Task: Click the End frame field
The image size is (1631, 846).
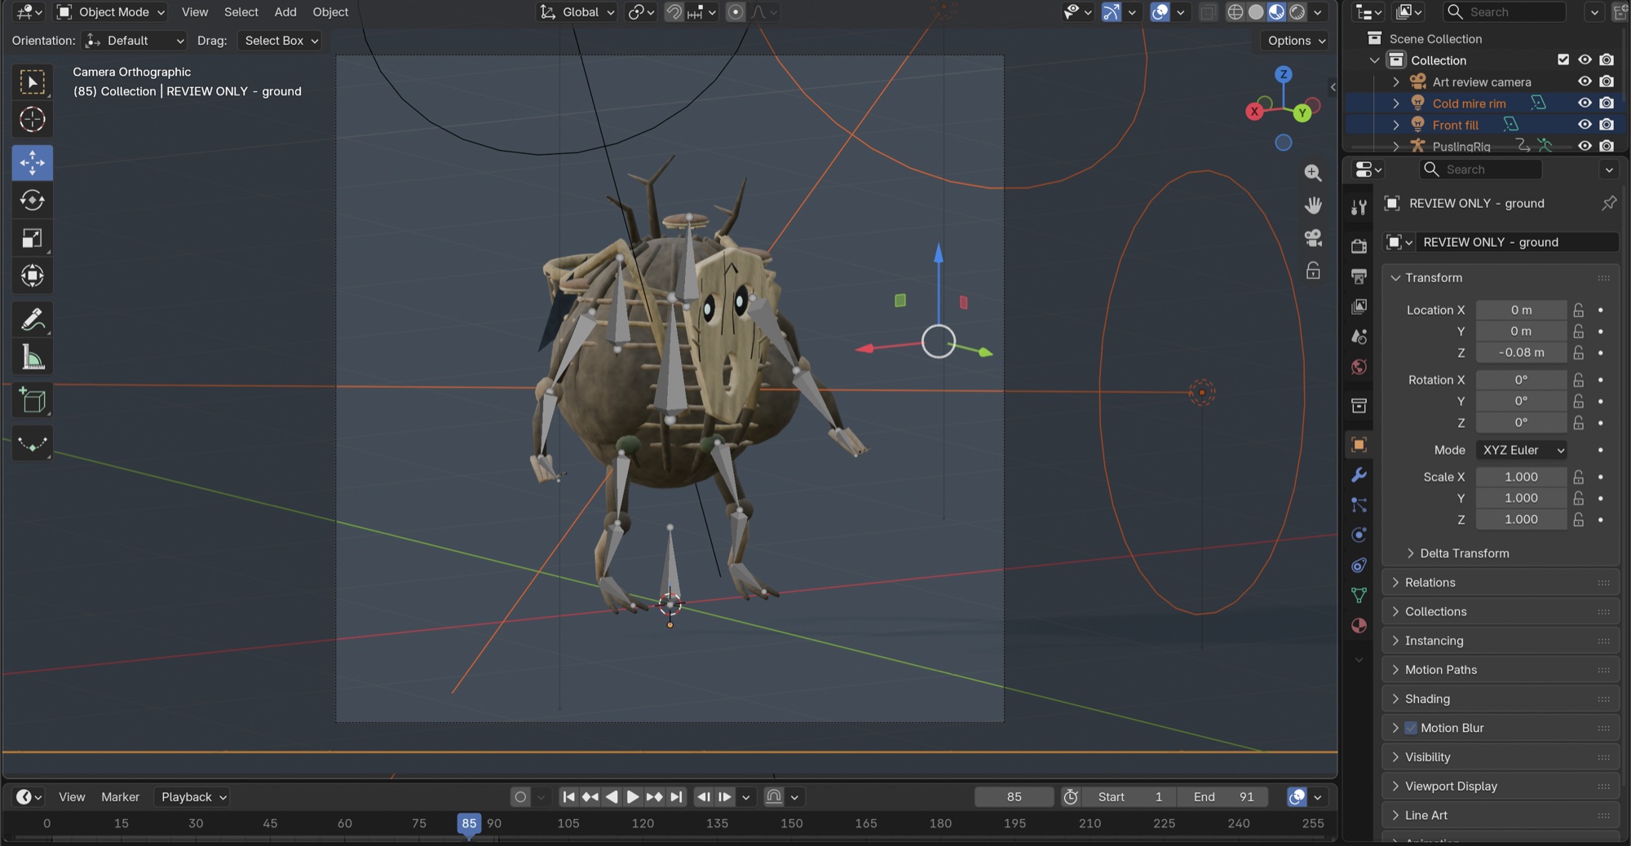Action: [1224, 797]
